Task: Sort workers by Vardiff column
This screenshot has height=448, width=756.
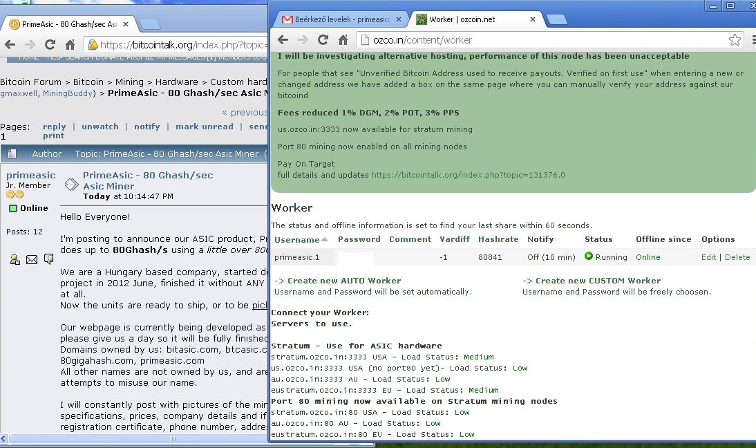Action: (455, 239)
